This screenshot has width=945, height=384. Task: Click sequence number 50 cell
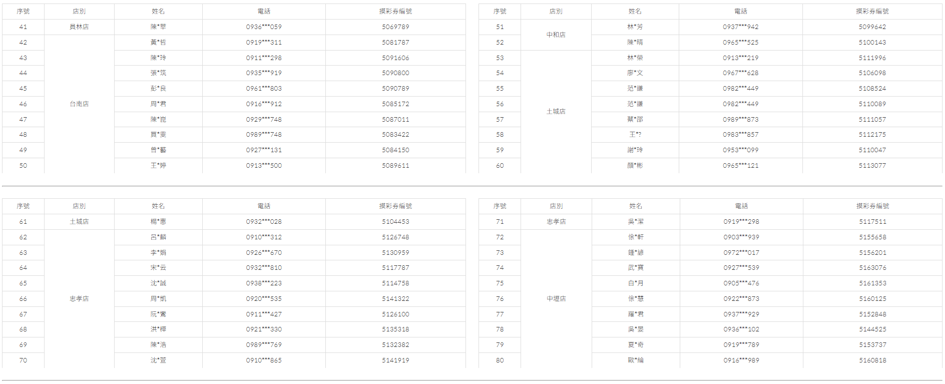[23, 166]
